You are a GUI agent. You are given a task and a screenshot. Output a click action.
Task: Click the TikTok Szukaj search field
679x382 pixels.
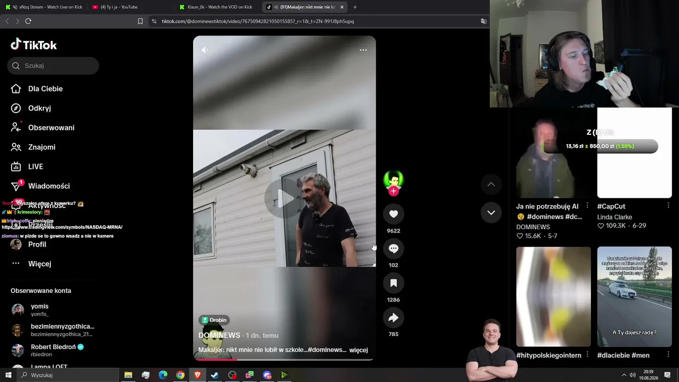coord(53,66)
